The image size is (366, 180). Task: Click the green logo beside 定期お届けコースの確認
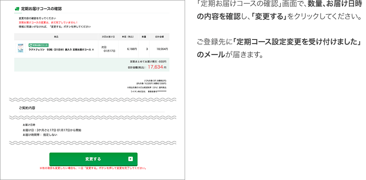[x=17, y=9]
